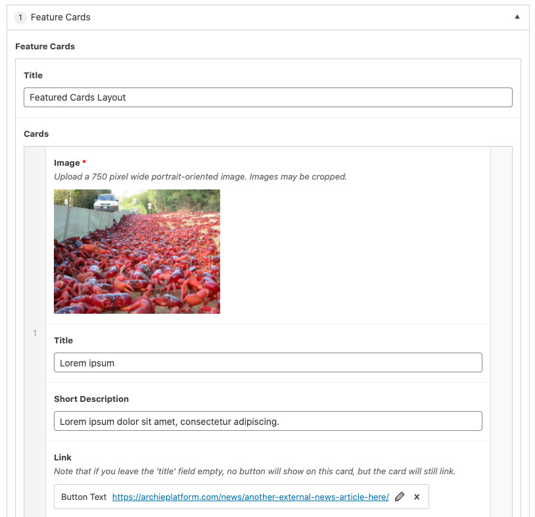Click the Image required field label

click(x=66, y=163)
